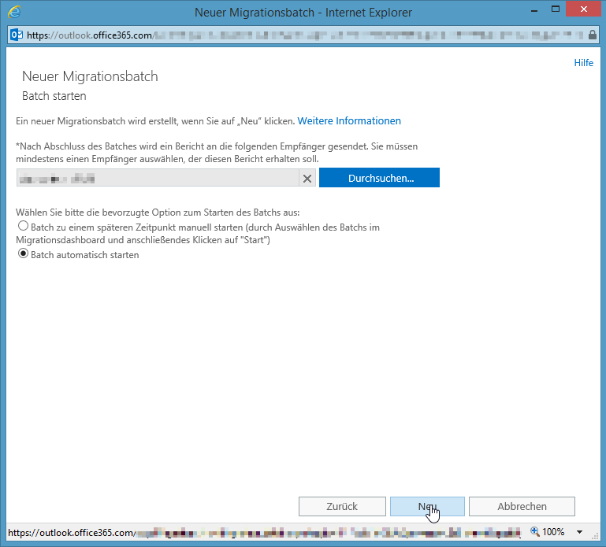Click the zoom magnifier icon in status bar
Viewport: 606px width, 547px height.
536,531
